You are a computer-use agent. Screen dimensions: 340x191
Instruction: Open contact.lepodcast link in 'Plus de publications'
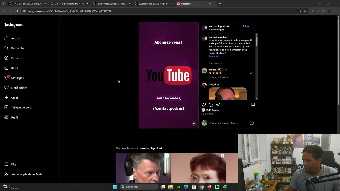coord(152,148)
